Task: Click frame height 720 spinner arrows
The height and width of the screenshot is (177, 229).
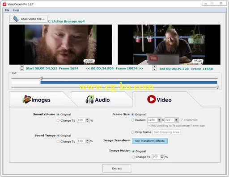Action: click(x=176, y=120)
